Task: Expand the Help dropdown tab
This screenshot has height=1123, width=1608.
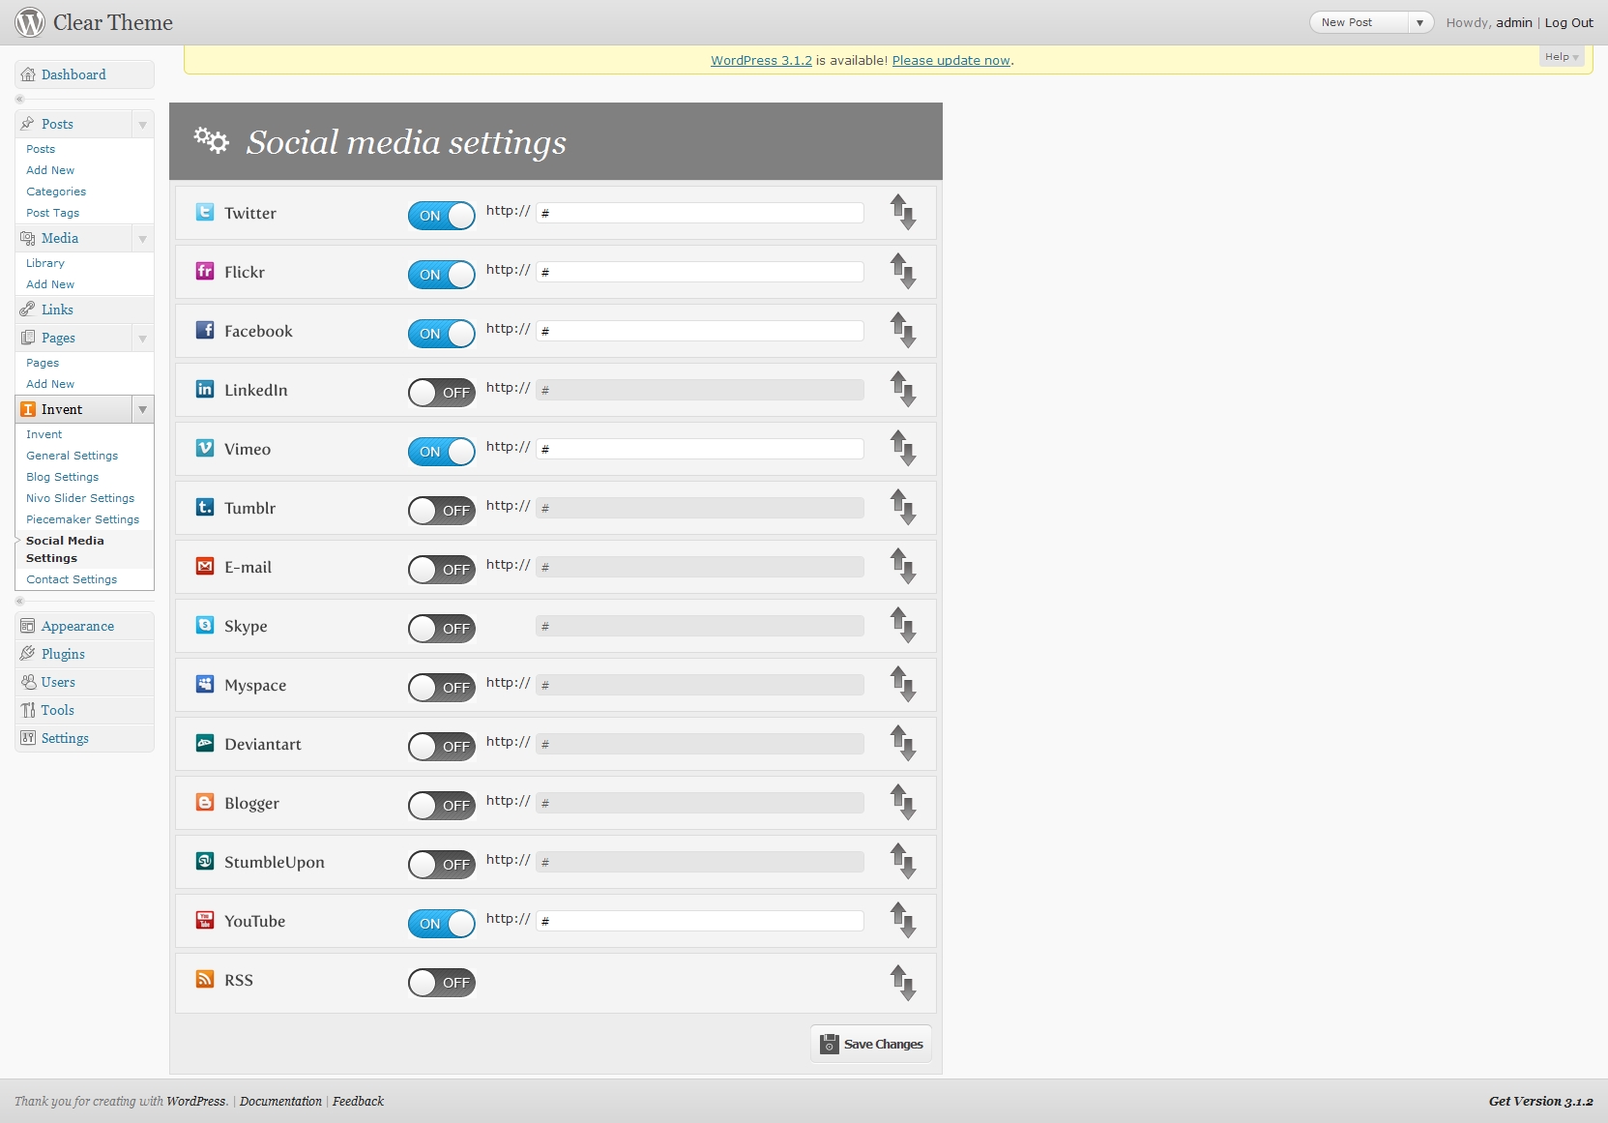Action: tap(1561, 57)
